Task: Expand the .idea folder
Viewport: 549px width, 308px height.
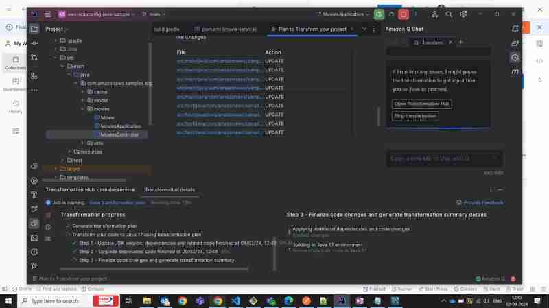Action: [56, 49]
